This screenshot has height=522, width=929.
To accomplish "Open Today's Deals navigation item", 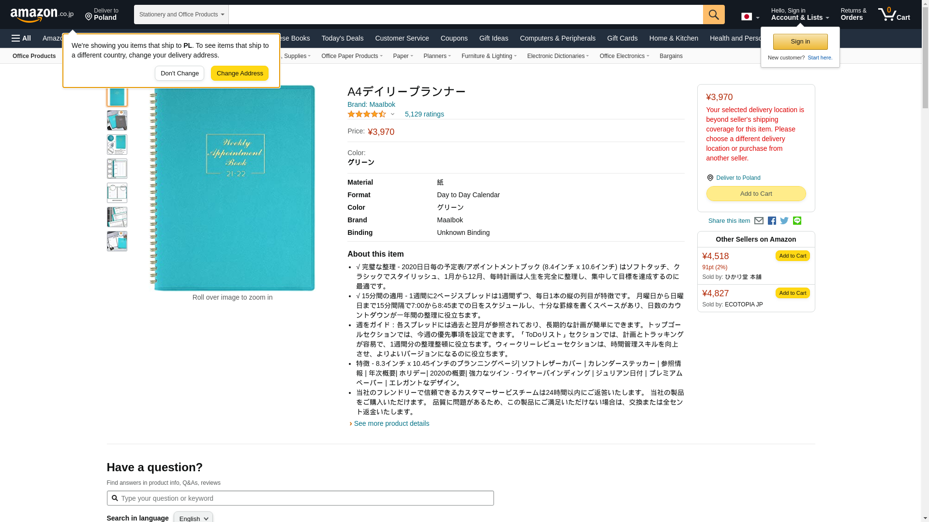I will tap(342, 38).
